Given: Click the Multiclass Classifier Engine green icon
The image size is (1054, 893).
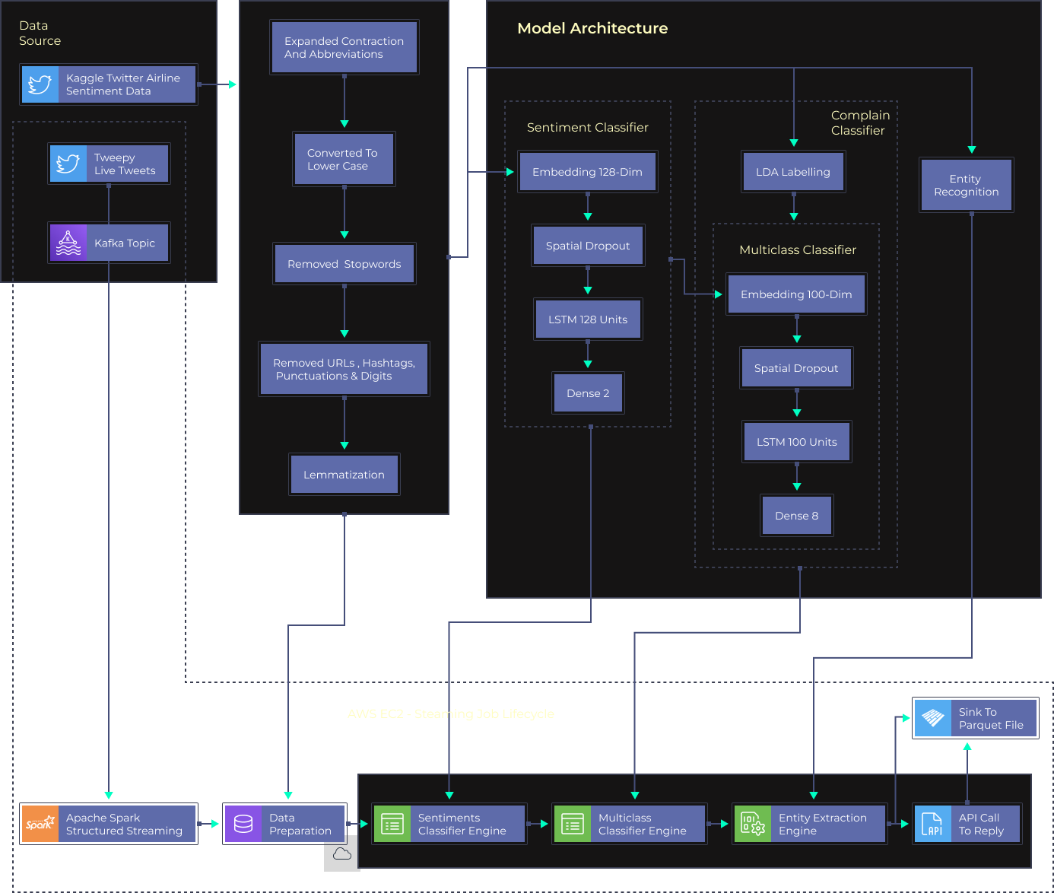Looking at the screenshot, I should (573, 824).
